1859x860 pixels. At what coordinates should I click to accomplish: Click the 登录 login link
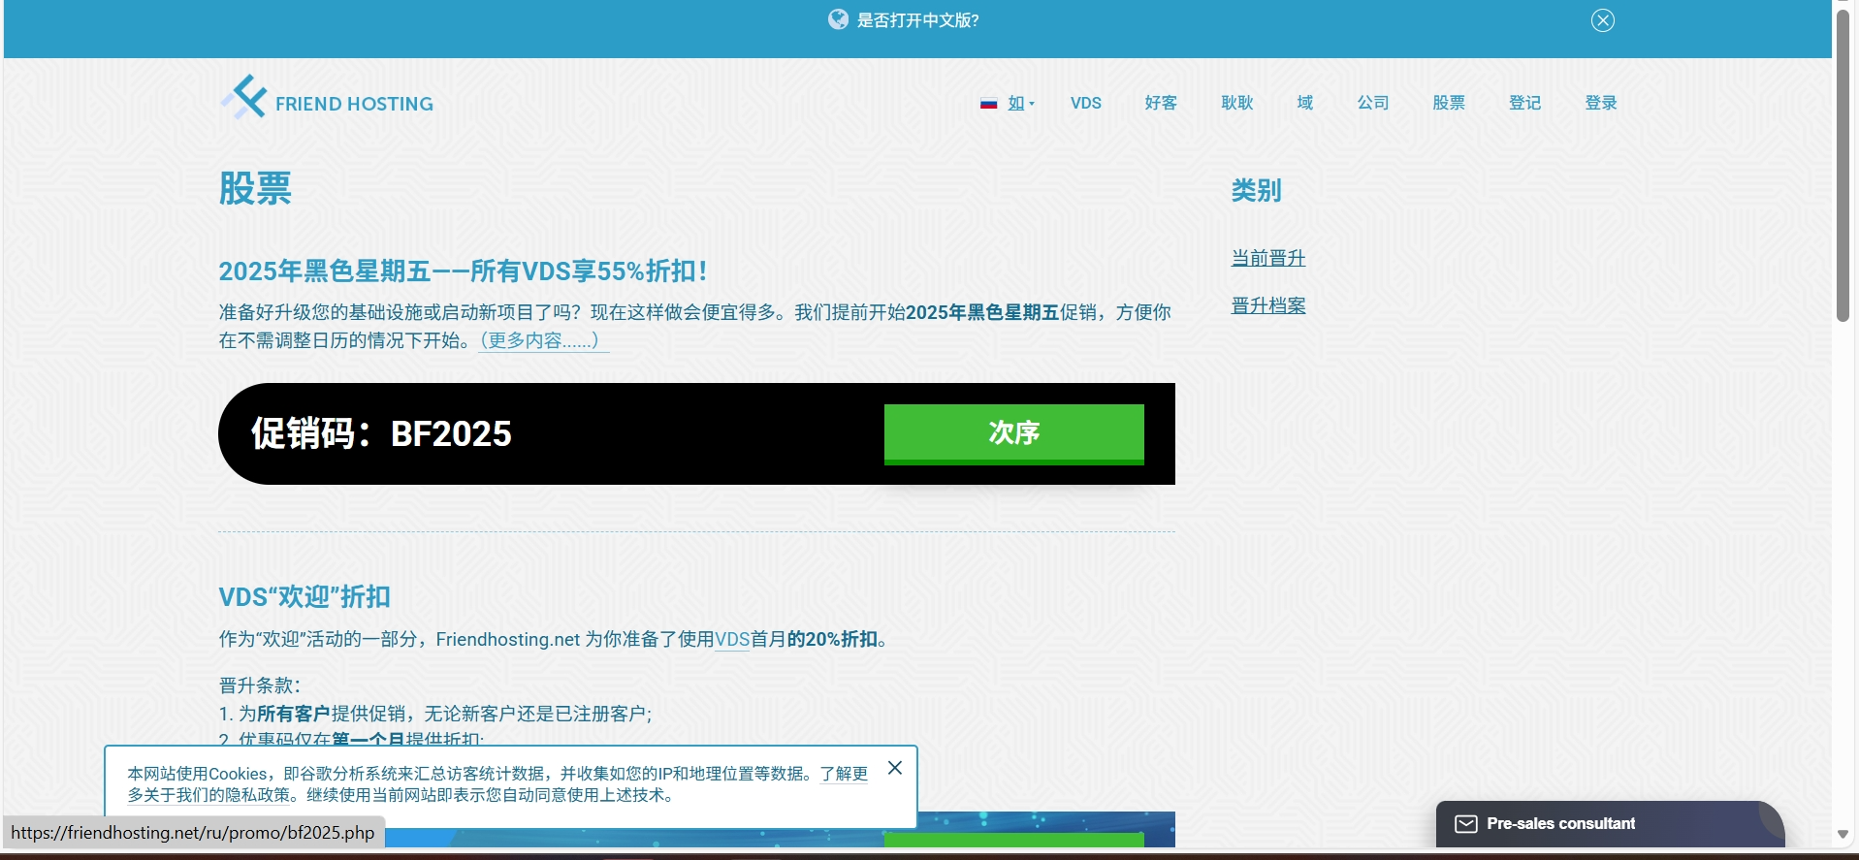(x=1600, y=103)
